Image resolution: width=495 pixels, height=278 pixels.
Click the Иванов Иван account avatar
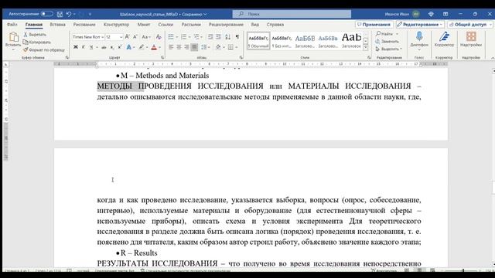(416, 14)
